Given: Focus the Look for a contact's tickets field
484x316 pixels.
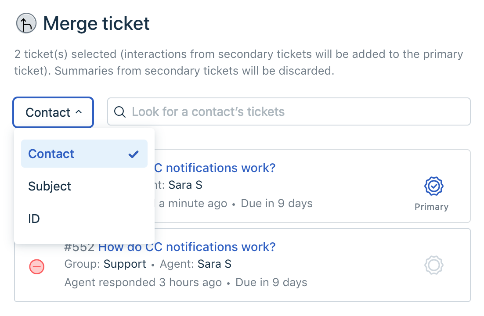Looking at the screenshot, I should (294, 111).
